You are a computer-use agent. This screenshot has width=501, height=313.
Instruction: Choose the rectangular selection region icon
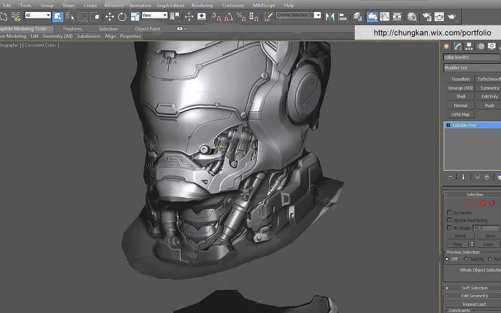point(83,17)
